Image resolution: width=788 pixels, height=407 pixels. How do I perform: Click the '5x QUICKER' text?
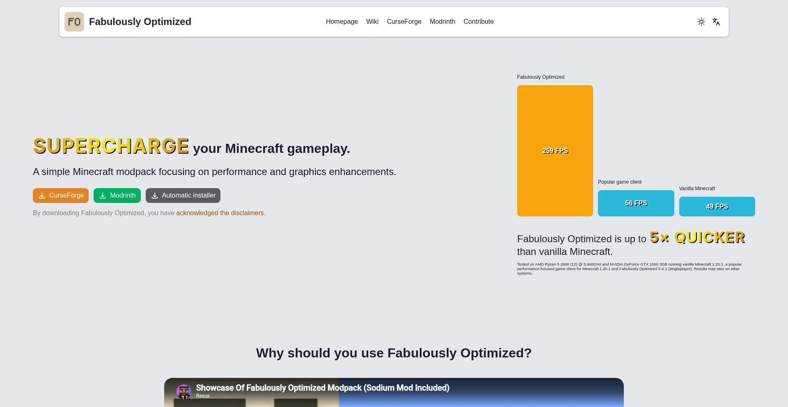[x=697, y=238]
